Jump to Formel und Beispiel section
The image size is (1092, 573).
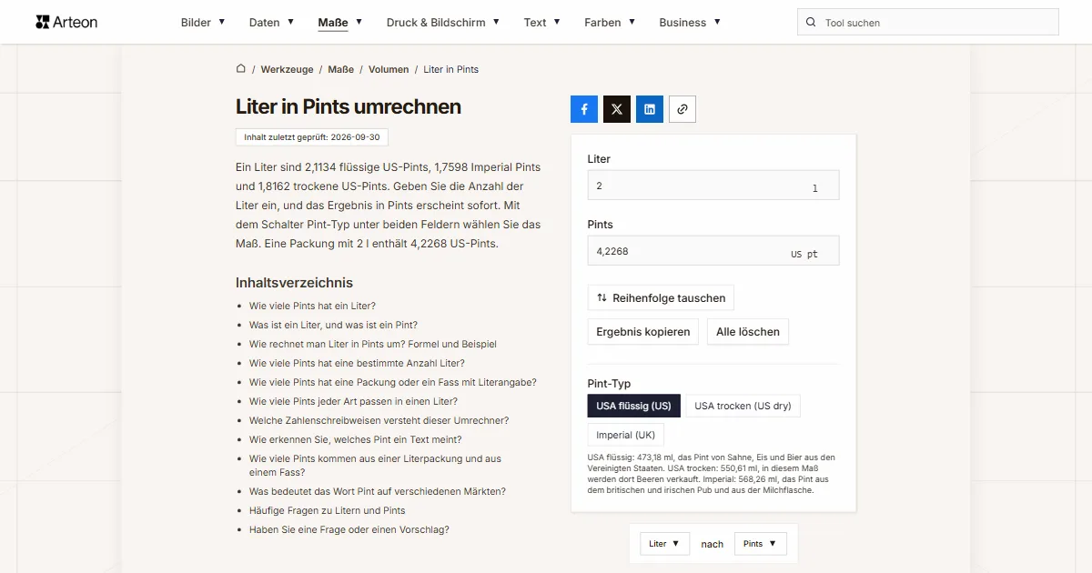tap(373, 344)
